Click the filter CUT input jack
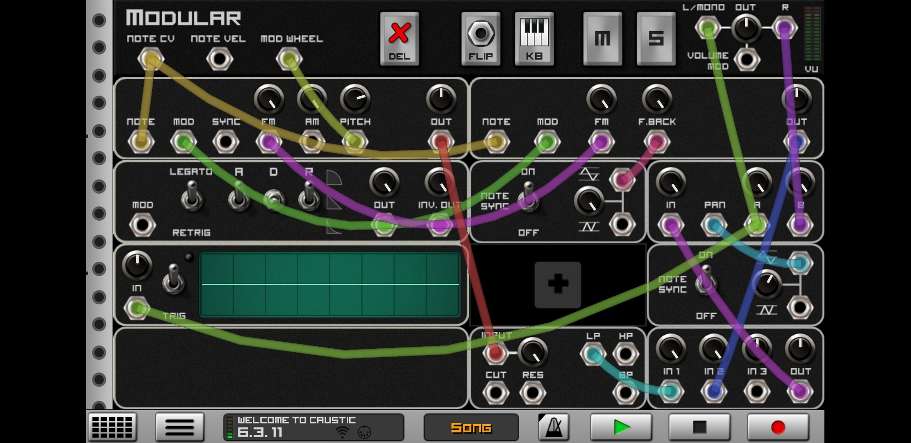The image size is (911, 443). click(496, 393)
